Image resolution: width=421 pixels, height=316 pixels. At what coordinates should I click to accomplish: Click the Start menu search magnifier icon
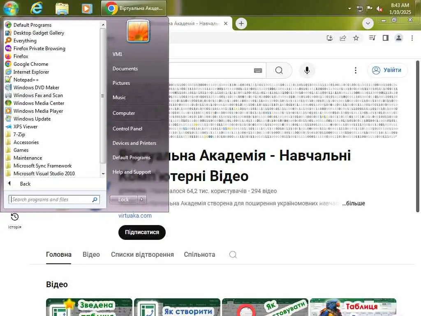click(95, 200)
